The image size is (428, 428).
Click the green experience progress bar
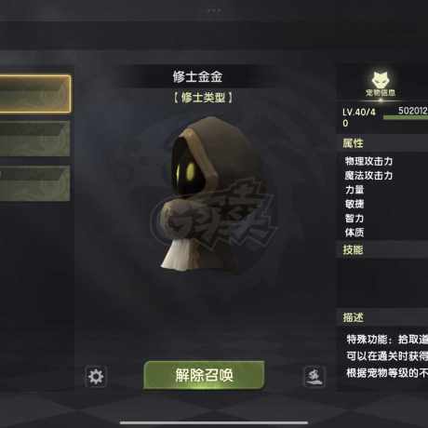[406, 117]
